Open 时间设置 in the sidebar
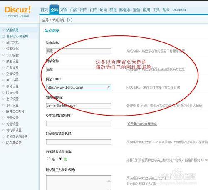 tap(12, 93)
